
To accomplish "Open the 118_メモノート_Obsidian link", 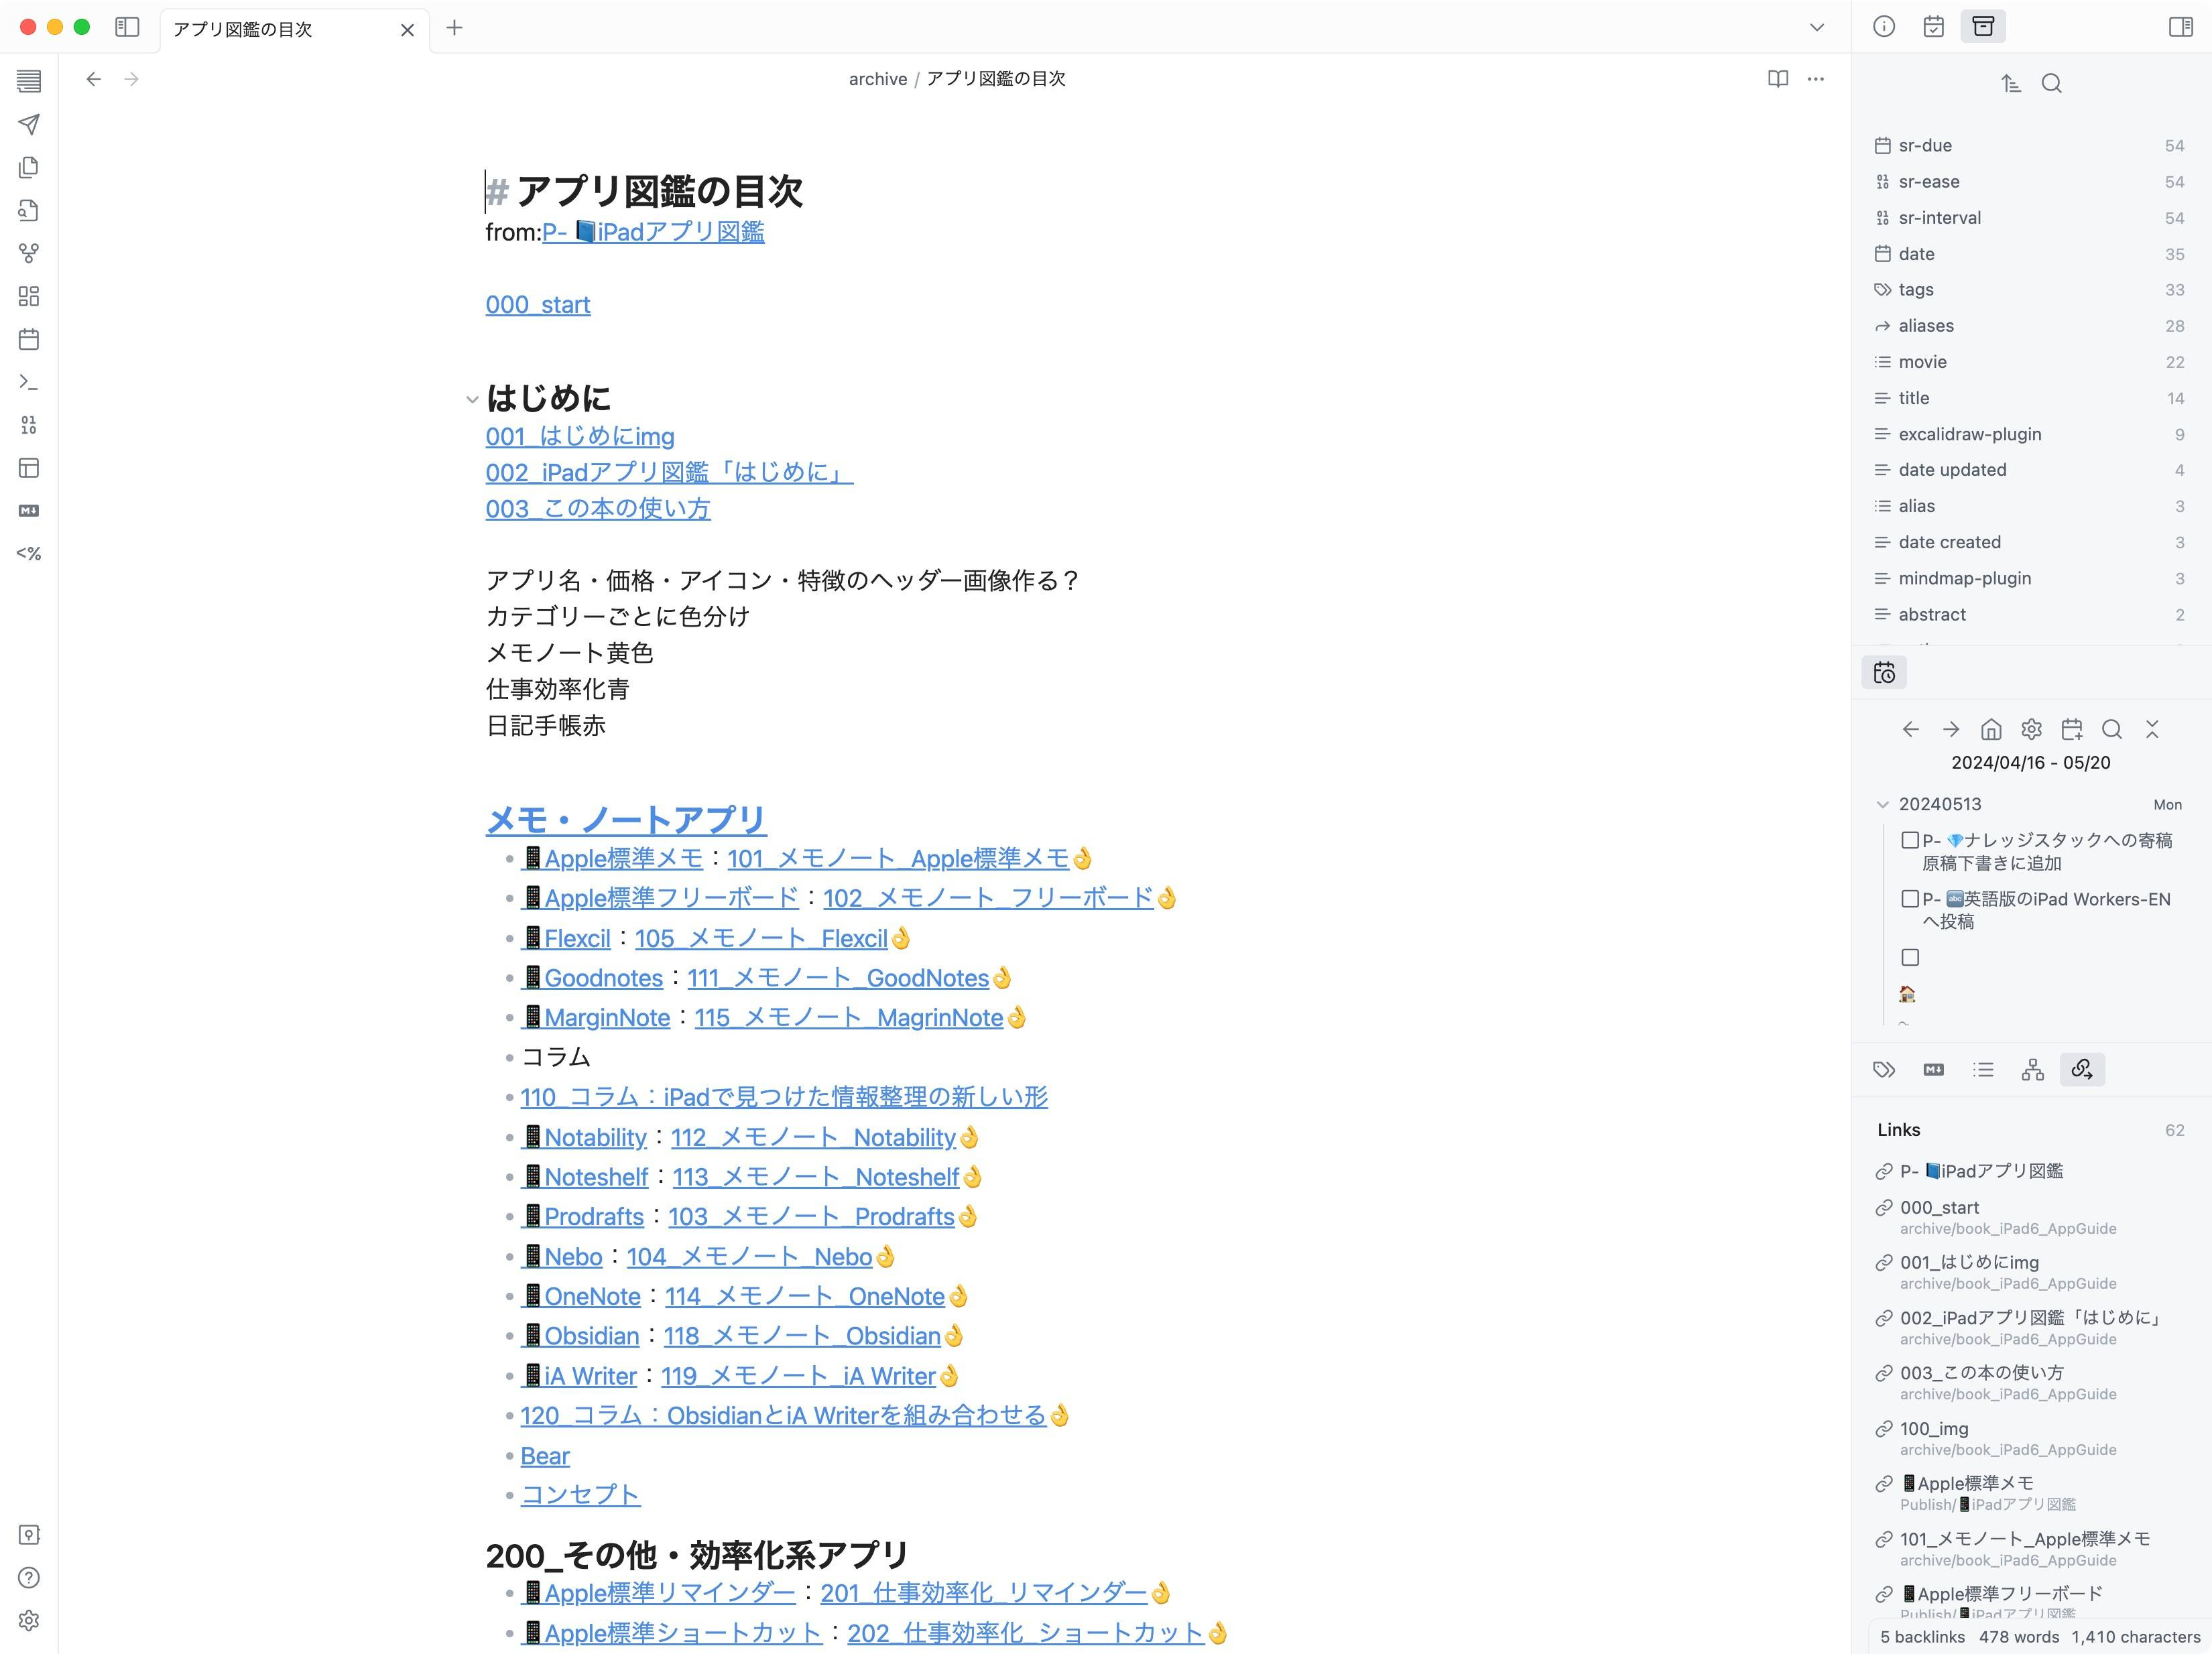I will point(802,1336).
